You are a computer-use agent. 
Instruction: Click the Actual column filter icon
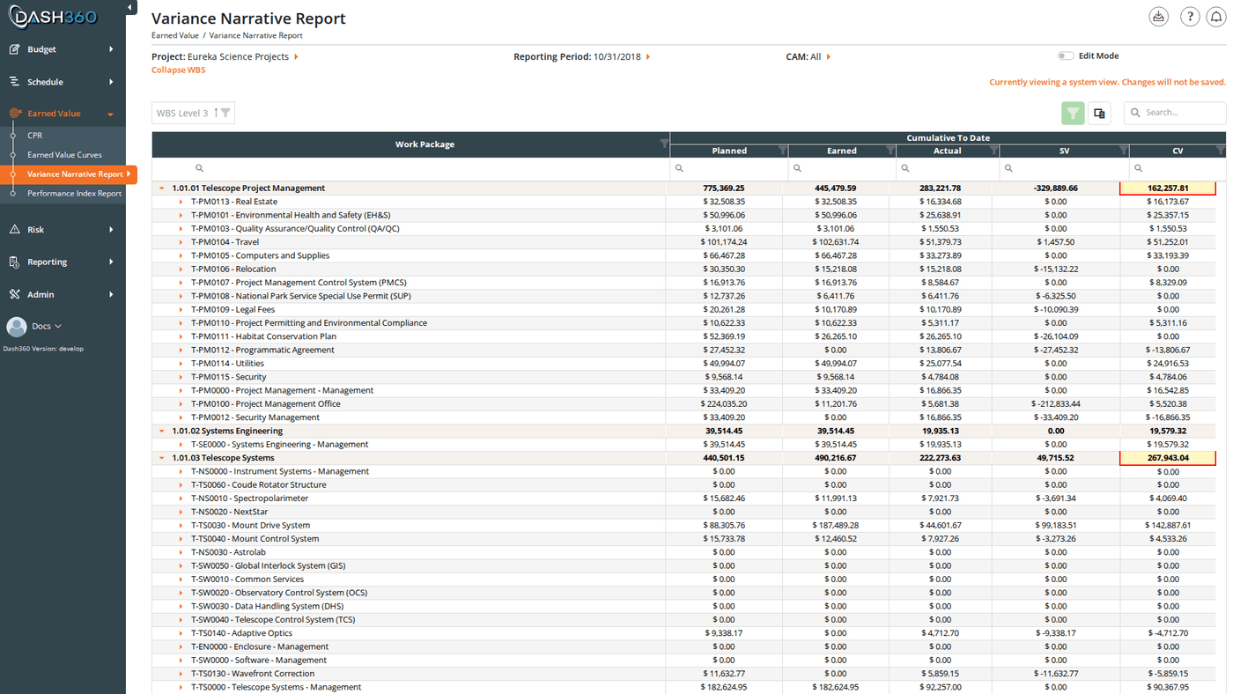pos(993,151)
